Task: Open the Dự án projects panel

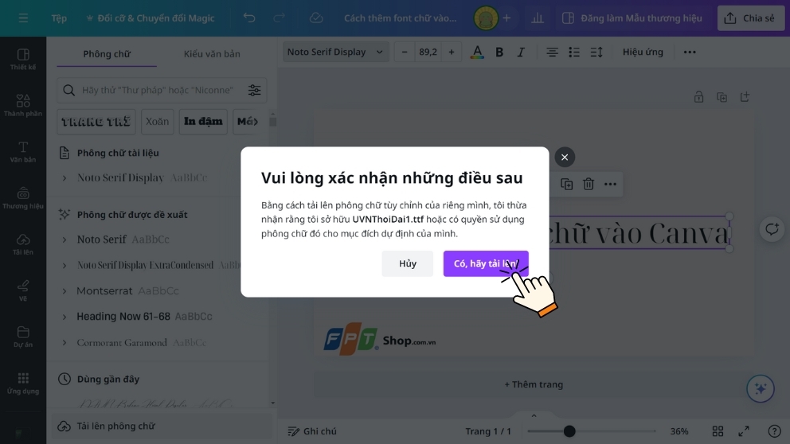Action: (x=23, y=337)
